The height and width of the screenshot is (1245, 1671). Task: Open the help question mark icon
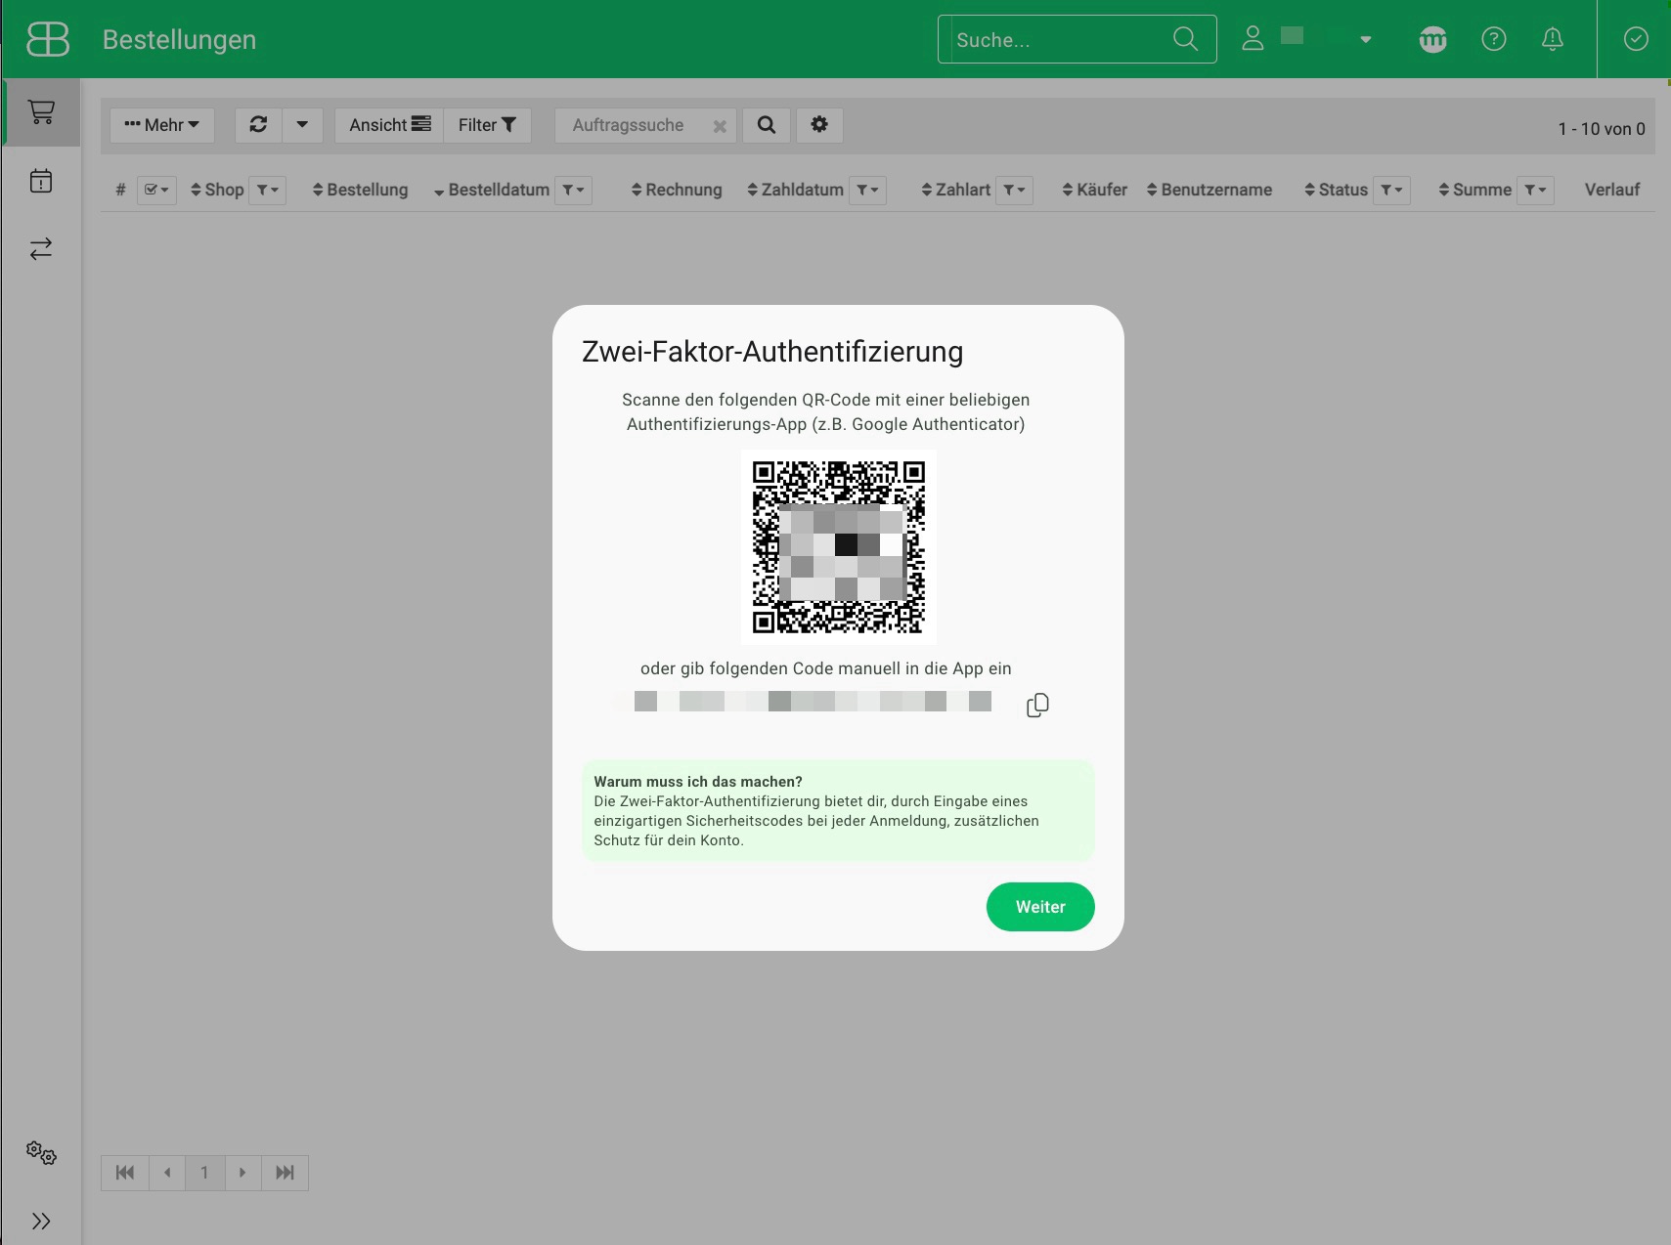click(1494, 39)
